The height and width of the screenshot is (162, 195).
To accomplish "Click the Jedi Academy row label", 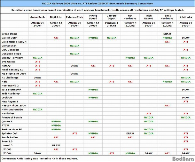I will coord(11,93).
